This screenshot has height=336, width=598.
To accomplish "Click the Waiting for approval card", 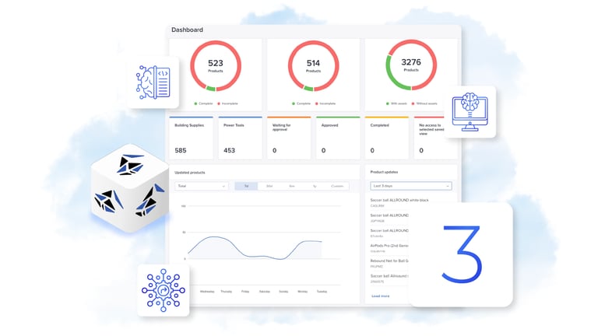I will point(287,138).
